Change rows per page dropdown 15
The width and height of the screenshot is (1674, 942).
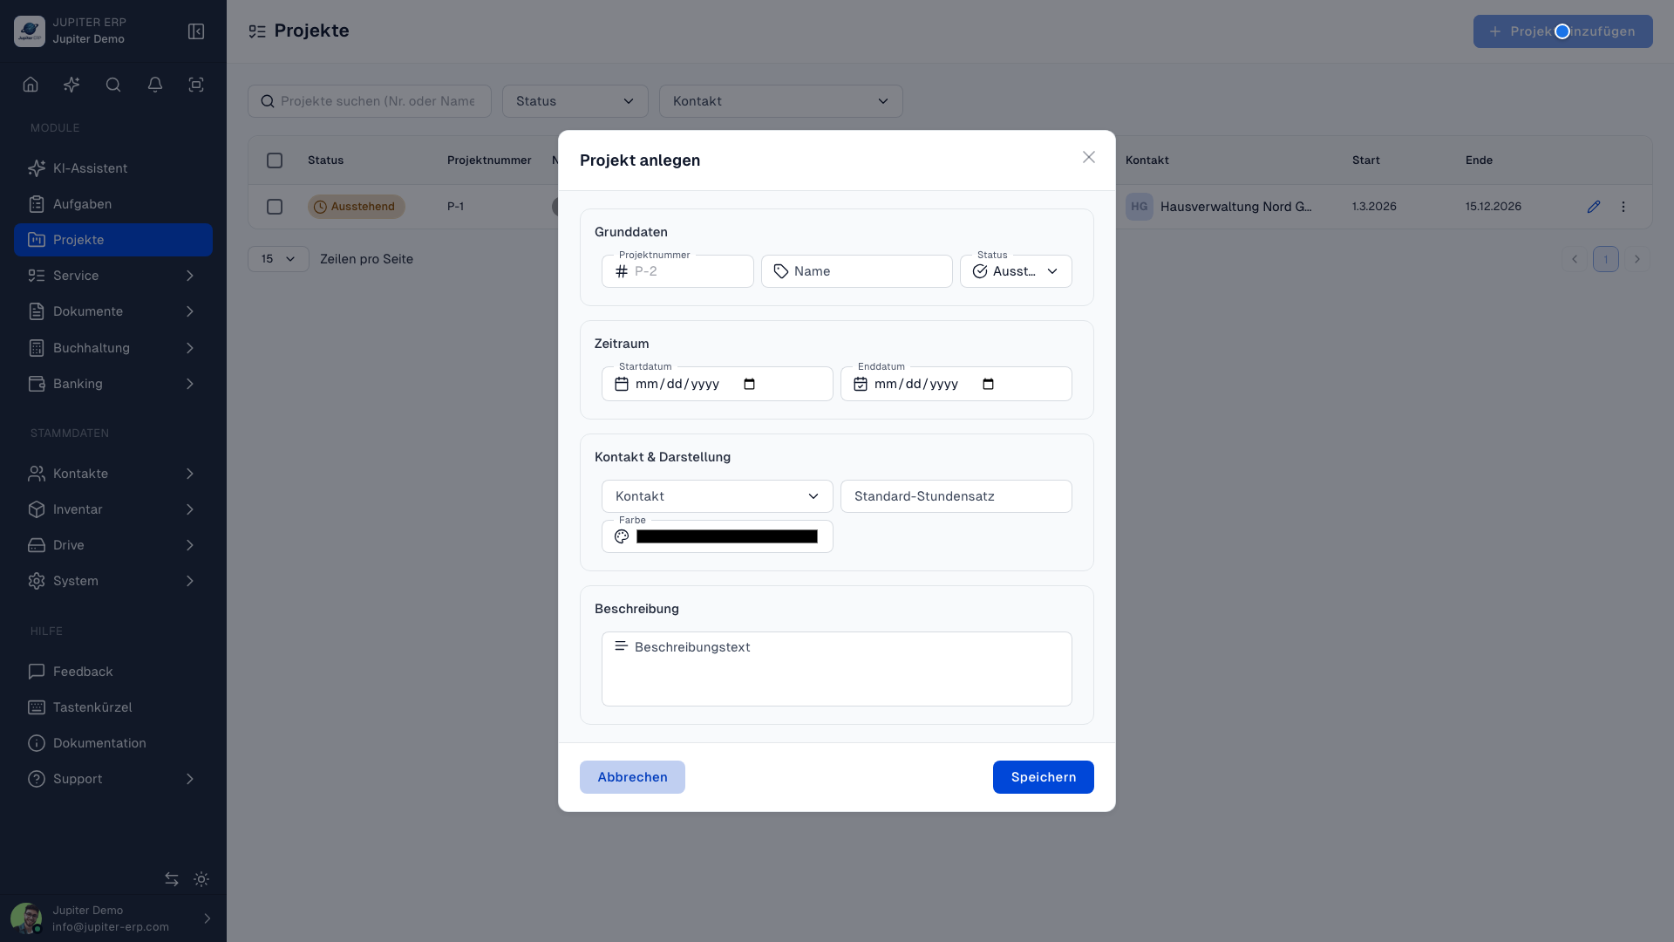pyautogui.click(x=278, y=259)
